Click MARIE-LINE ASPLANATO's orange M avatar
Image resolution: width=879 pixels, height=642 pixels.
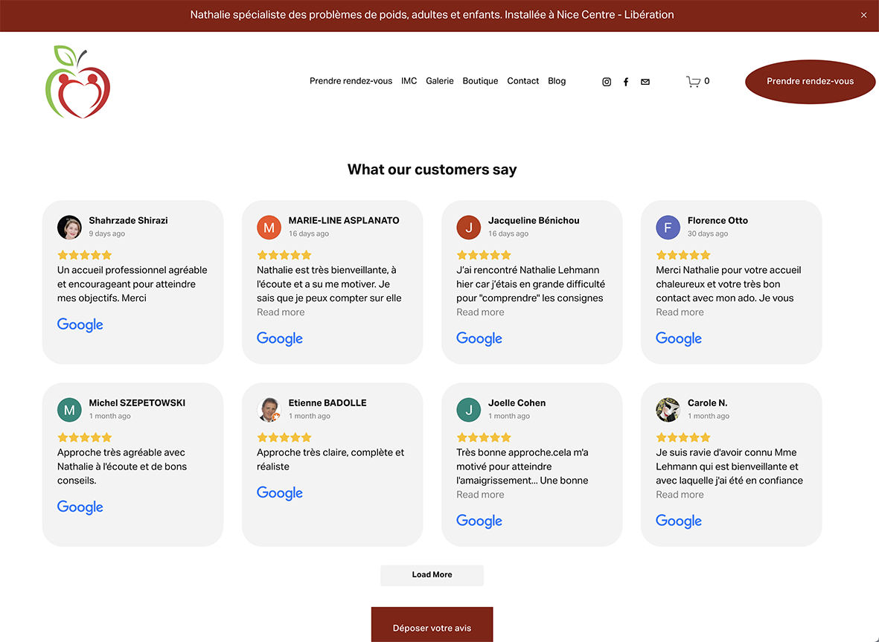[x=269, y=227]
